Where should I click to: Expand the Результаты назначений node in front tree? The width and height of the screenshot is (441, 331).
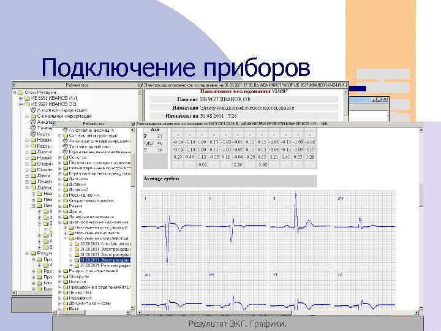pyautogui.click(x=59, y=271)
